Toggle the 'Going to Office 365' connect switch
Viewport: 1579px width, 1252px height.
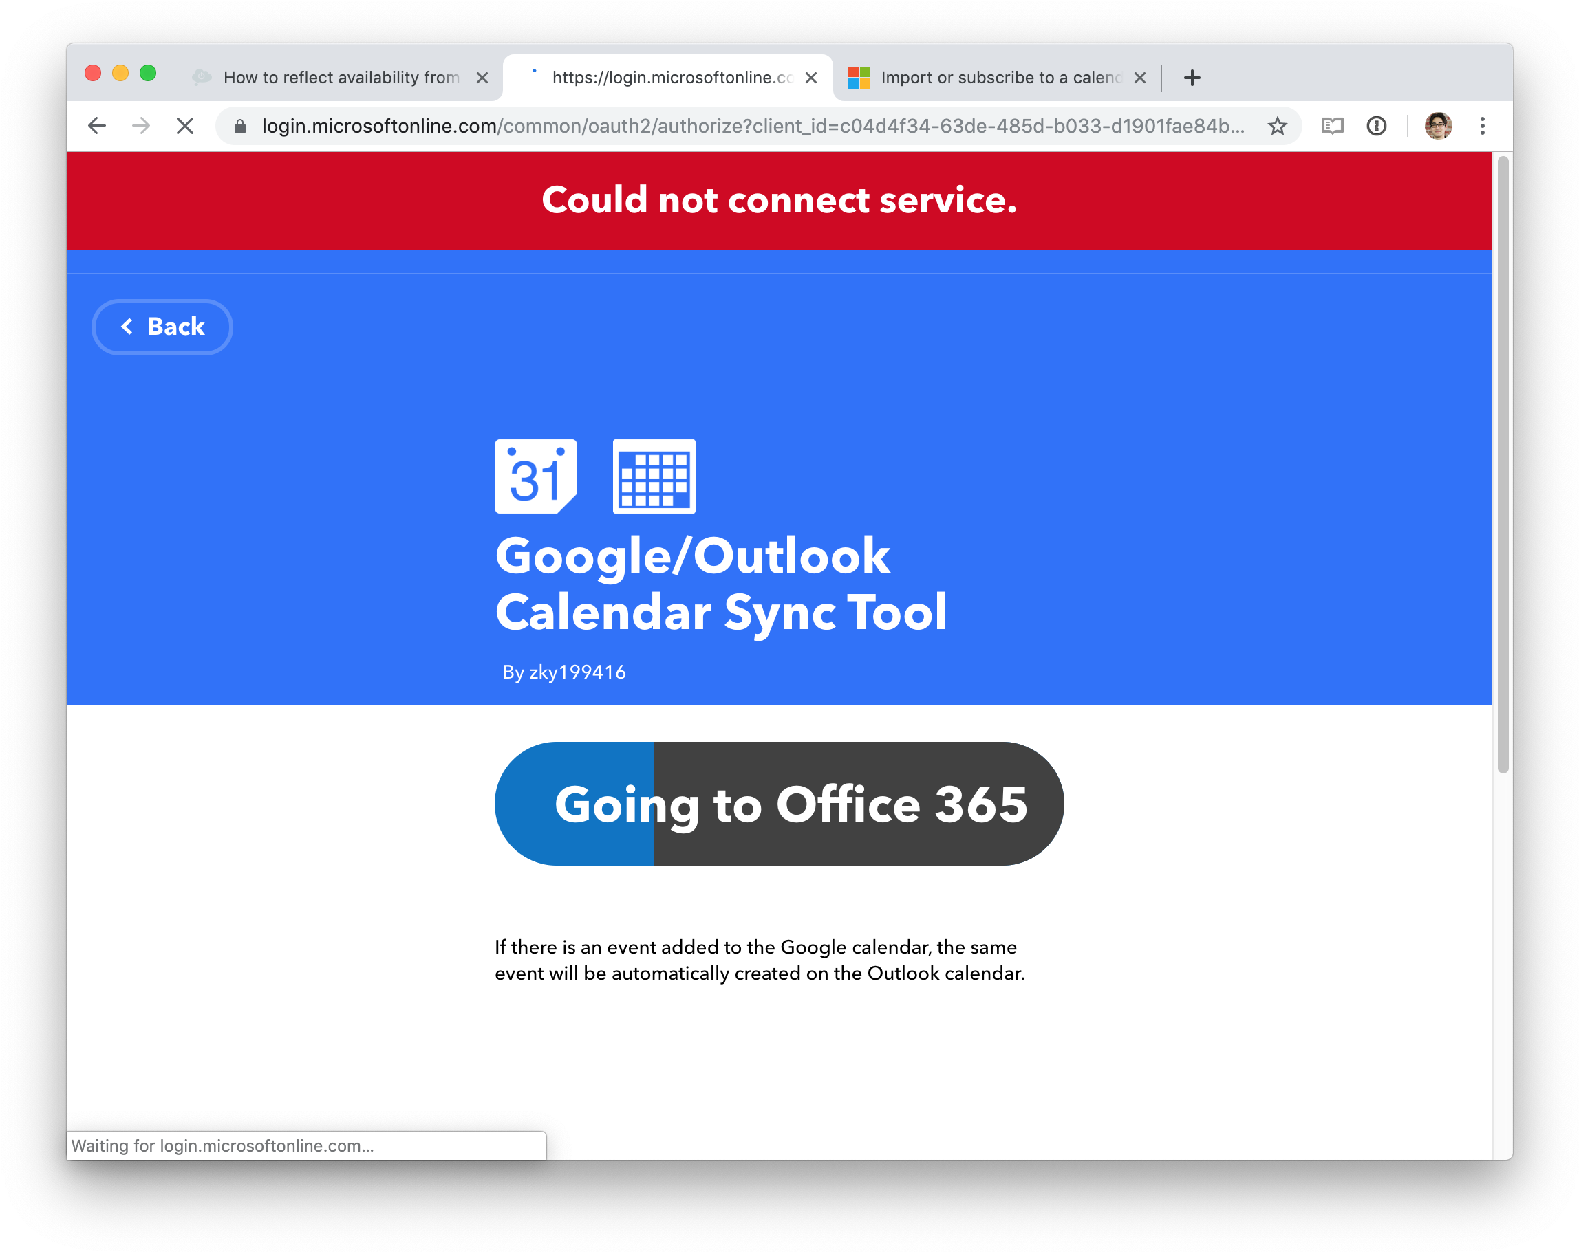pos(779,804)
